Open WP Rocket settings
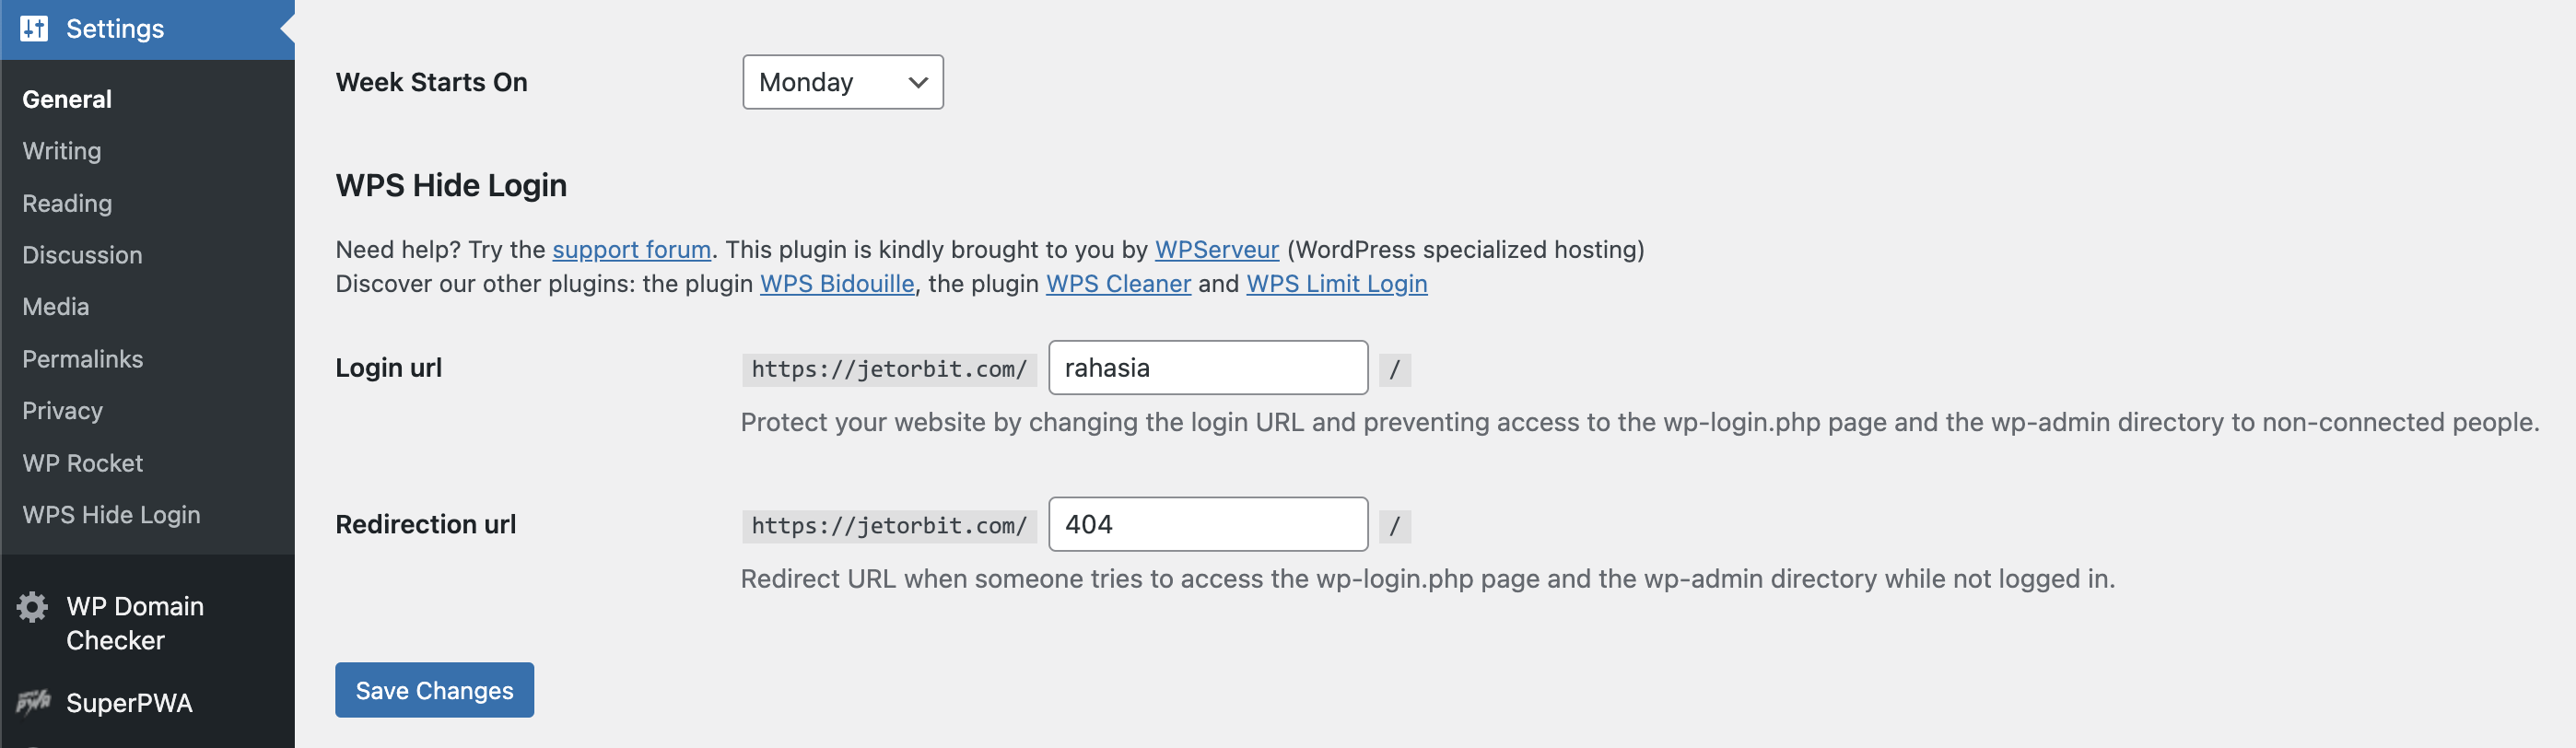Screen dimensions: 2576x748 pyautogui.click(x=83, y=463)
